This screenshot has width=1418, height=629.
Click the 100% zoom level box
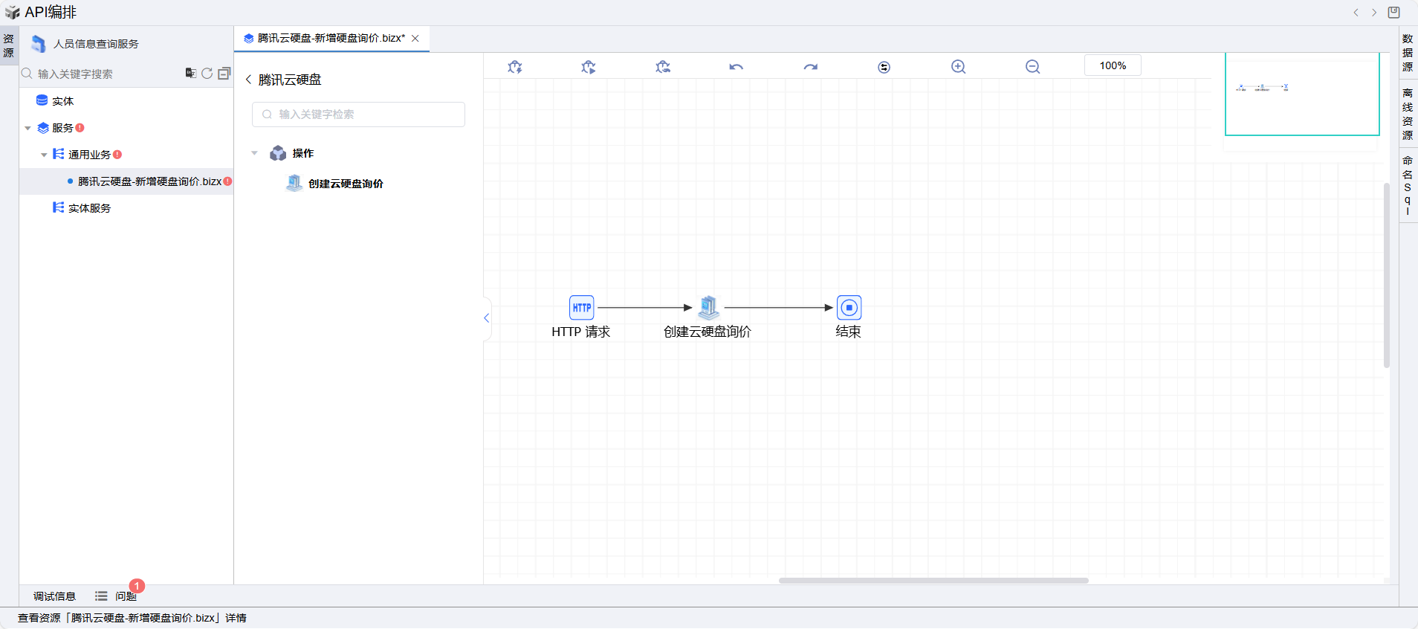(1113, 65)
